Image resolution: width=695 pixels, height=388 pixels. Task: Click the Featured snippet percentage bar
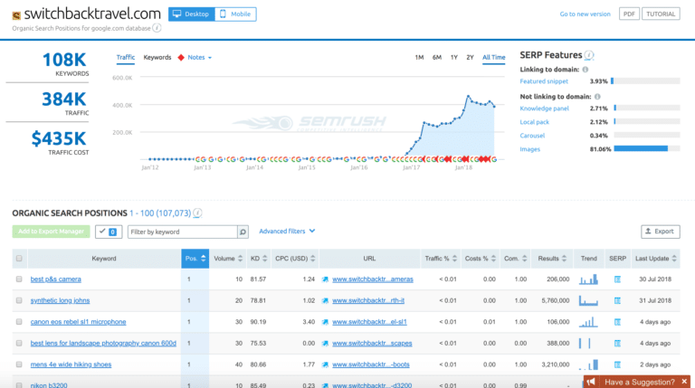pyautogui.click(x=645, y=81)
